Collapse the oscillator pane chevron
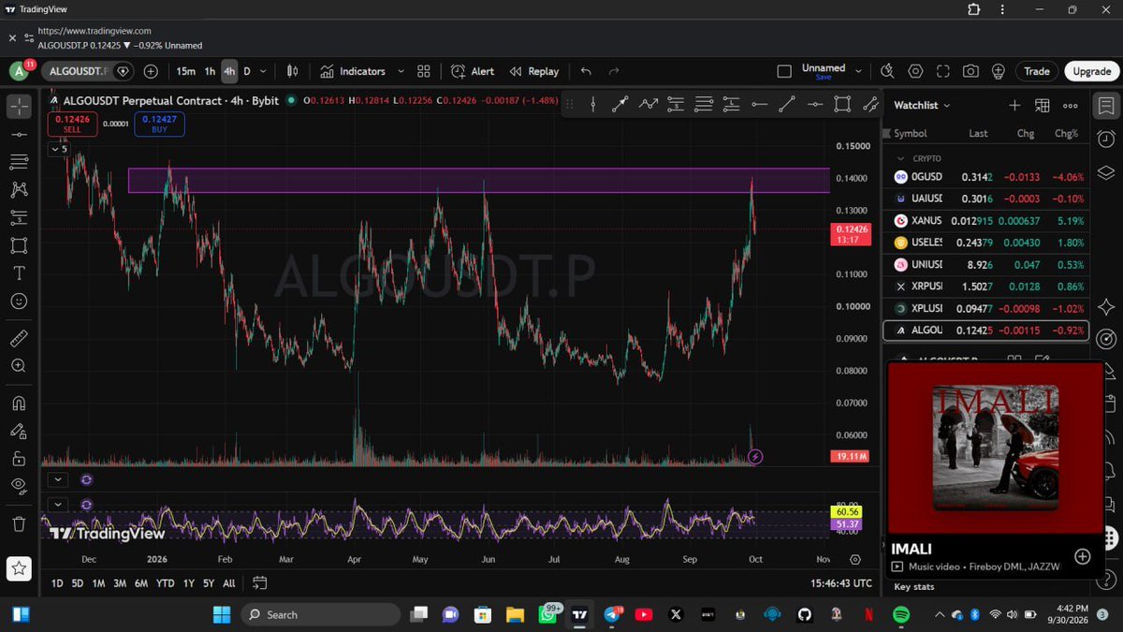1123x632 pixels. [x=59, y=504]
